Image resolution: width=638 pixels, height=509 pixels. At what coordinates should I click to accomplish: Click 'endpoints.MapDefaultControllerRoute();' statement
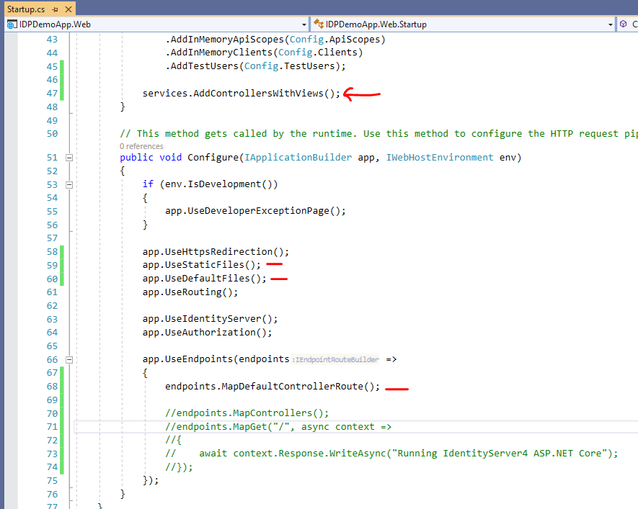(273, 387)
